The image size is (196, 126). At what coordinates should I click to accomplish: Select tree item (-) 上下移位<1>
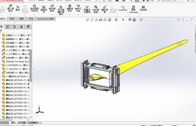pyautogui.click(x=16, y=50)
